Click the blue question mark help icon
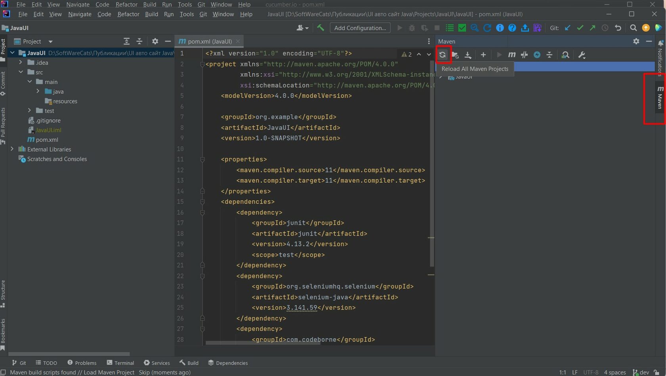This screenshot has height=376, width=666. pyautogui.click(x=512, y=28)
